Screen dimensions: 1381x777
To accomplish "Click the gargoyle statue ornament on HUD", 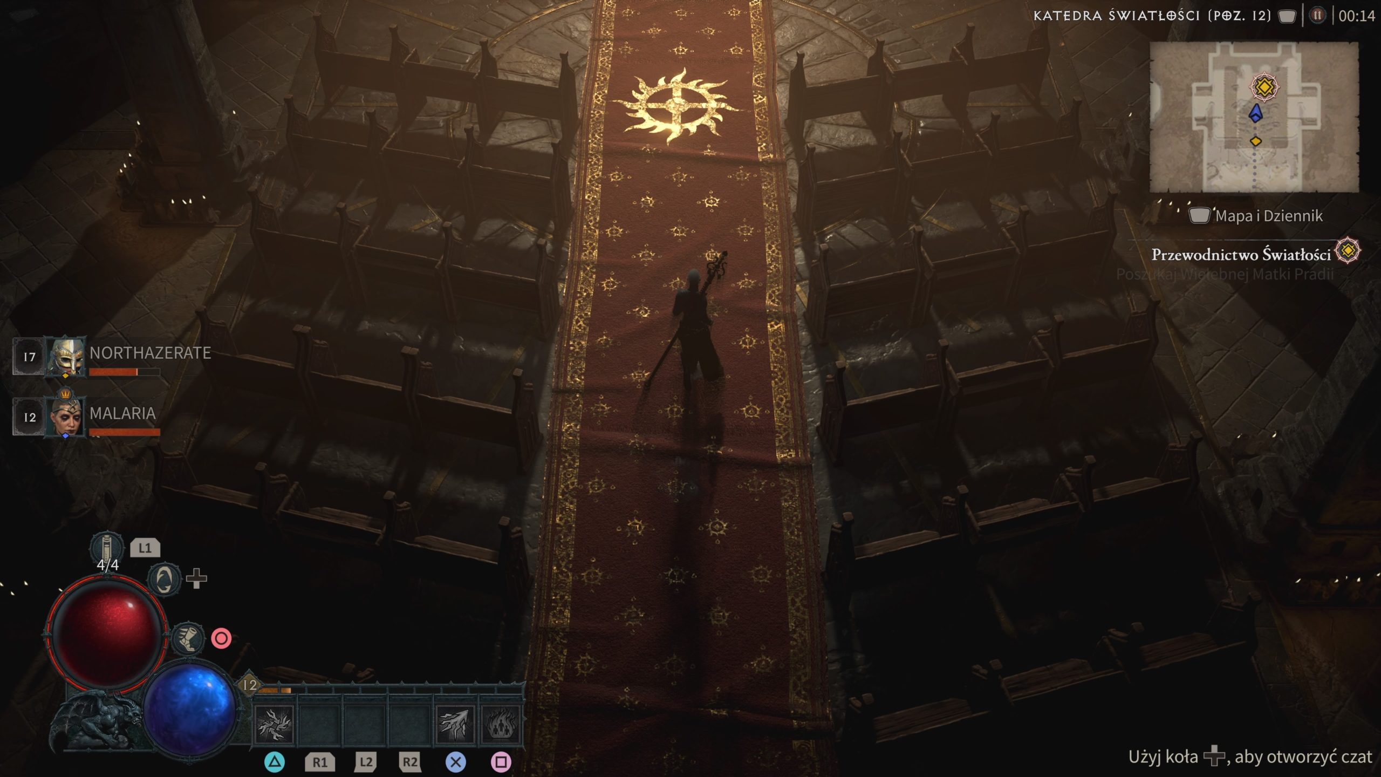I will click(x=97, y=720).
